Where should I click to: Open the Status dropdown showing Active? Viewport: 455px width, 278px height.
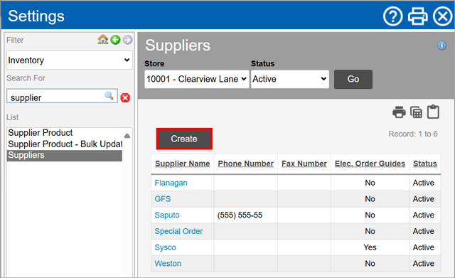[x=289, y=79]
